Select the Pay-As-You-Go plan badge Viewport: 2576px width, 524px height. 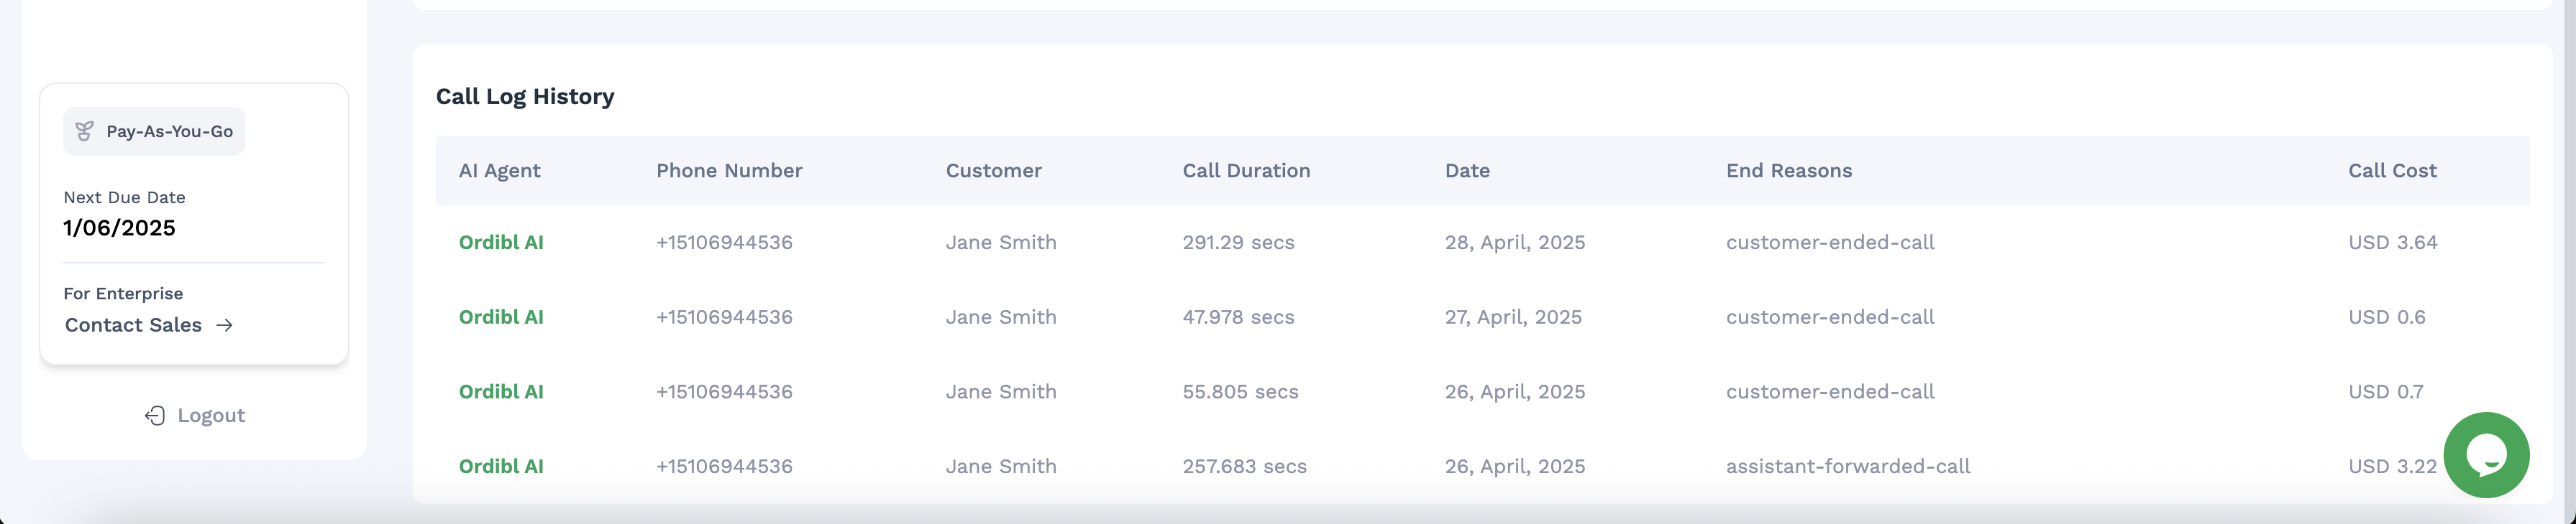pyautogui.click(x=154, y=131)
